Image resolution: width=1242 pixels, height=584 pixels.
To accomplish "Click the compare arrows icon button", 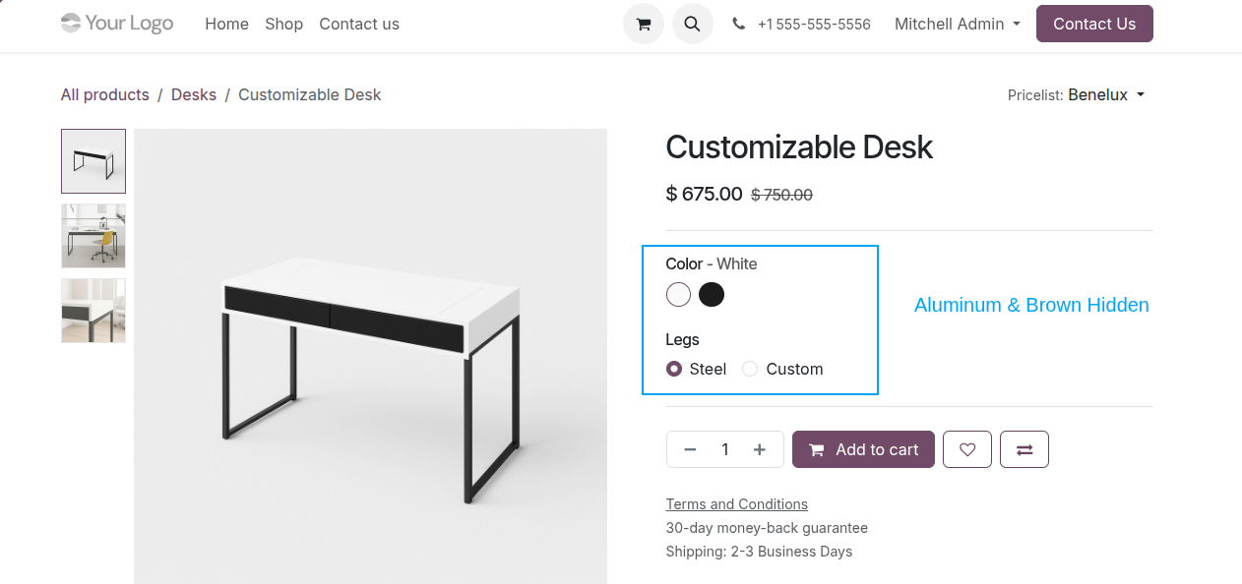I will click(1025, 449).
